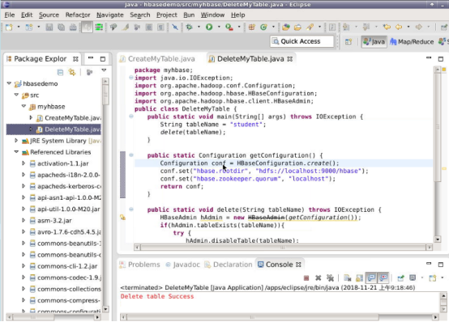Click Terminate red square in Console
Viewport: 449px width, 322px height.
click(x=306, y=278)
